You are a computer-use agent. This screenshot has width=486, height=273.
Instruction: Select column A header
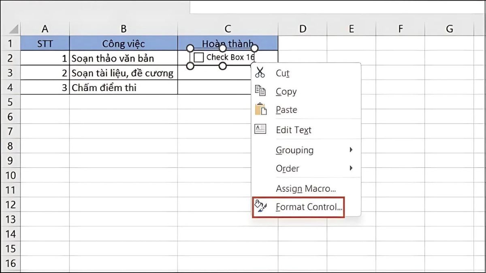coord(45,29)
